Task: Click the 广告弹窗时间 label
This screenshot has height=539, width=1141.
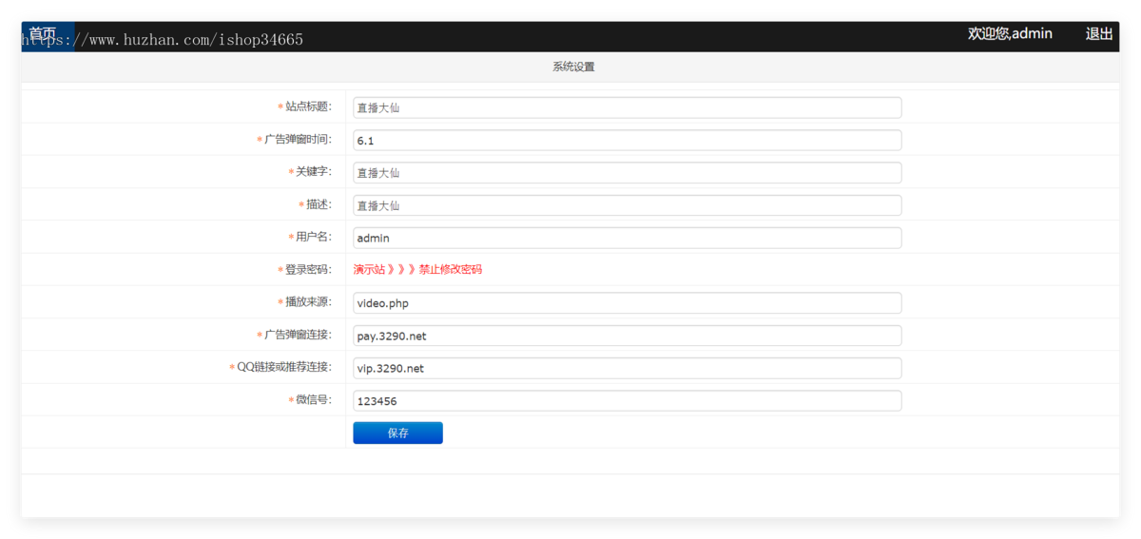Action: tap(295, 139)
